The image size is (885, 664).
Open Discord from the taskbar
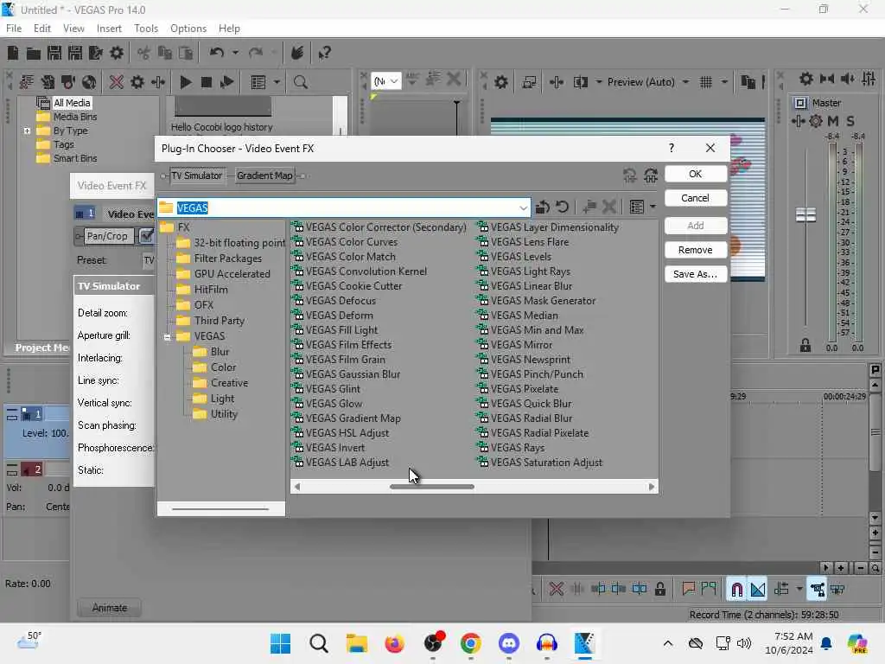(x=508, y=643)
